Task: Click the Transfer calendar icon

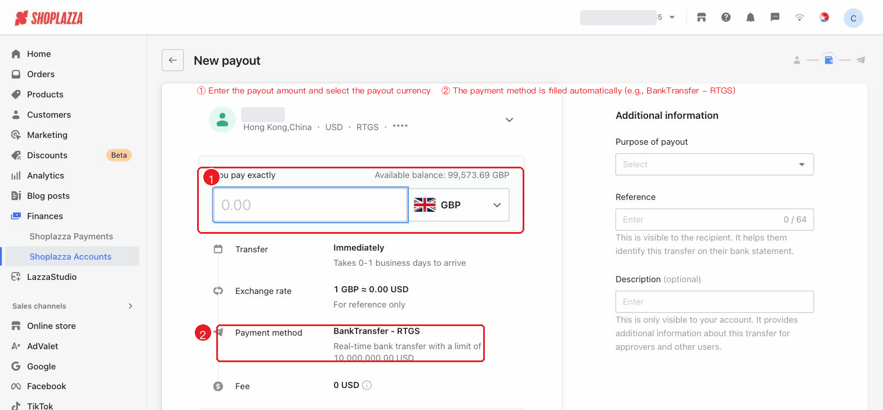Action: click(218, 249)
